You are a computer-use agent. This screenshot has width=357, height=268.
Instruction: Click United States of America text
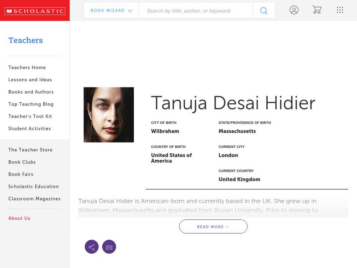click(171, 158)
